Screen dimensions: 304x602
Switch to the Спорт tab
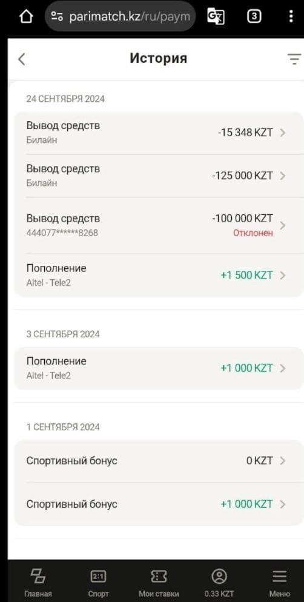tap(98, 583)
